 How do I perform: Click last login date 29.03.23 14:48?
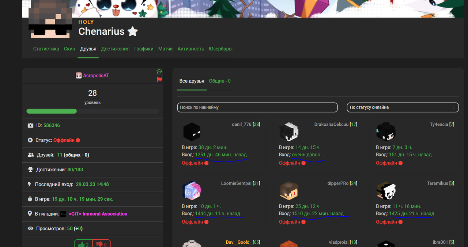[x=92, y=185]
